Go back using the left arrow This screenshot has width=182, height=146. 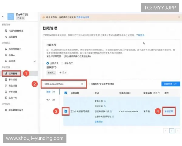(3, 17)
